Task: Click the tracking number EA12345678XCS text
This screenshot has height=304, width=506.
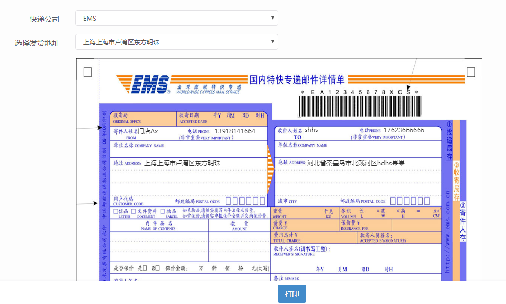Action: click(x=359, y=92)
